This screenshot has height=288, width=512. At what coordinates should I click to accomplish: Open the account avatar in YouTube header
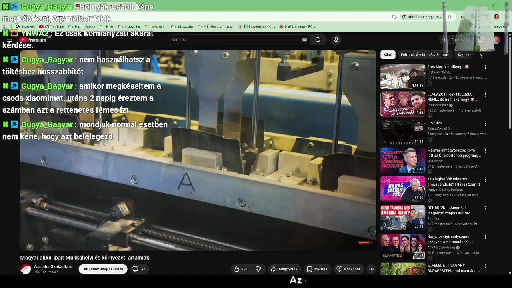496,40
